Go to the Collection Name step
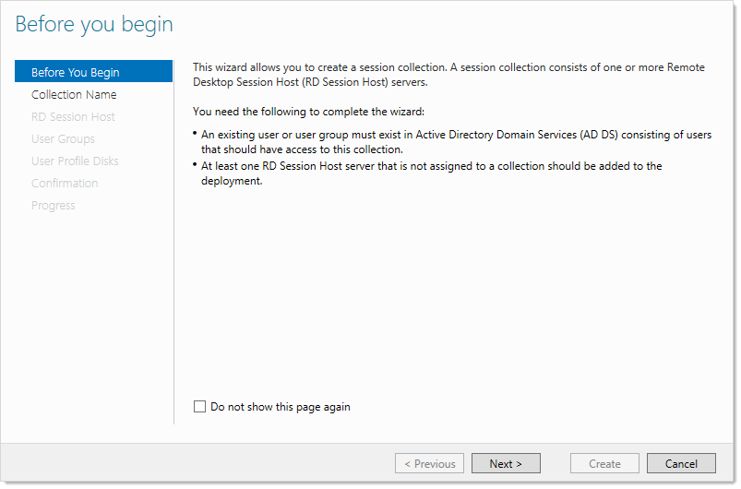The image size is (741, 489). pos(74,94)
